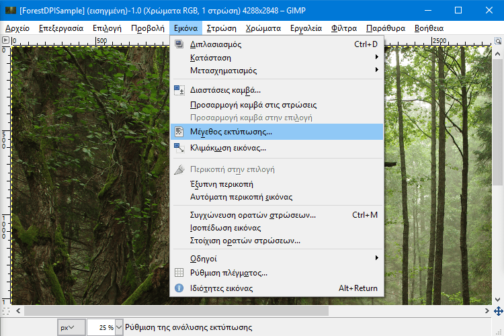Click the 25 % zoom input field
This screenshot has width=504, height=336.
pyautogui.click(x=101, y=327)
